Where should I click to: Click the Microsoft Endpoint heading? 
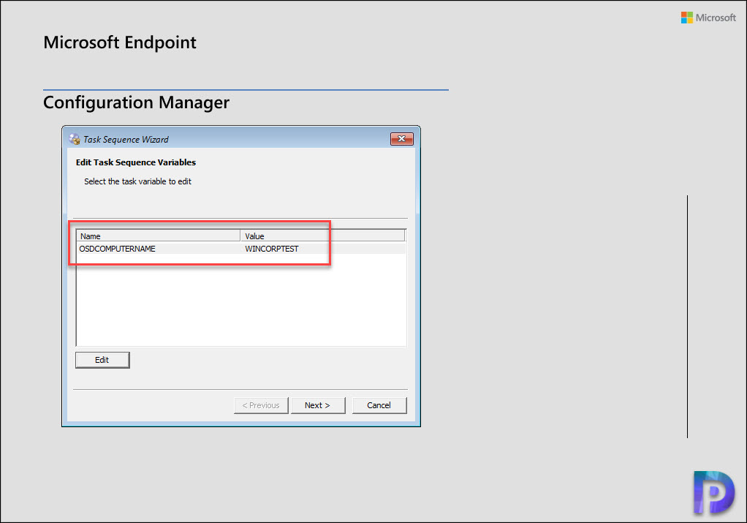click(x=120, y=42)
